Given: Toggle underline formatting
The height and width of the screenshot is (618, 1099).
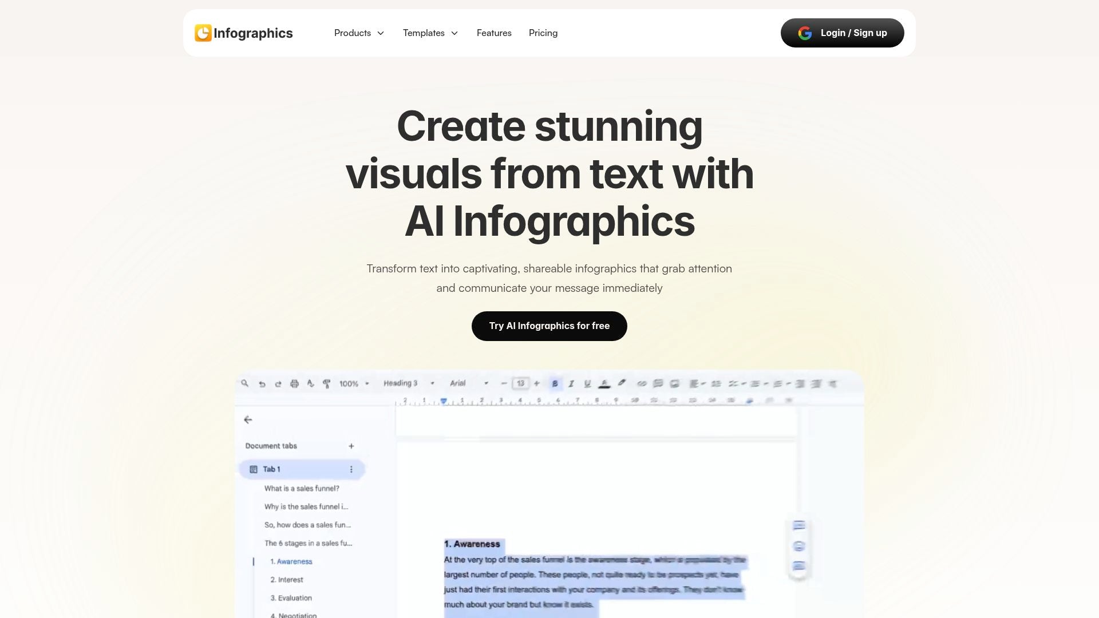Looking at the screenshot, I should (x=587, y=383).
